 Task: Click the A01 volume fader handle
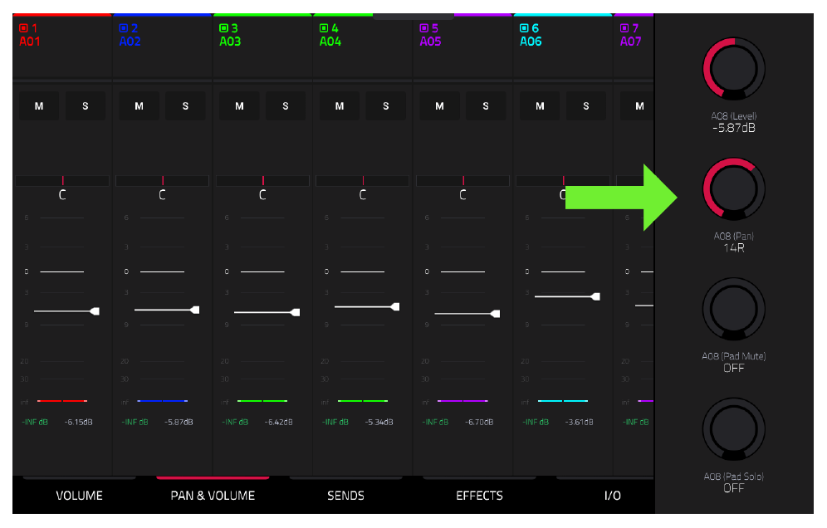pos(95,311)
